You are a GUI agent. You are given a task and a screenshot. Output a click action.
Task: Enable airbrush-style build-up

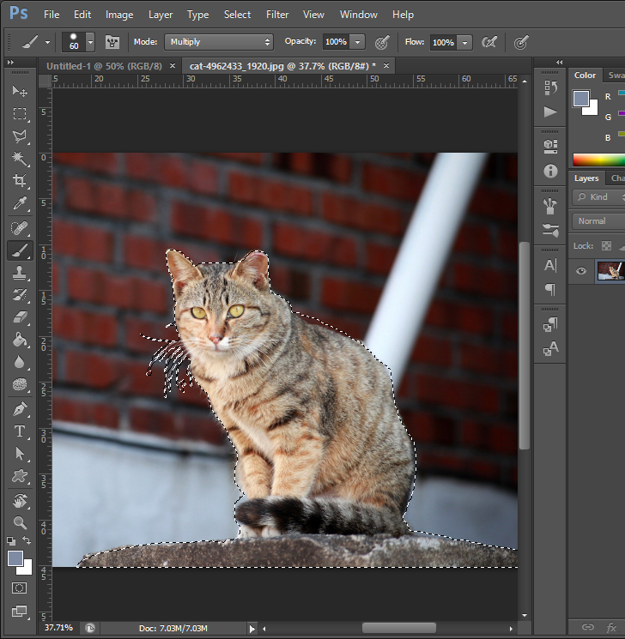[489, 42]
